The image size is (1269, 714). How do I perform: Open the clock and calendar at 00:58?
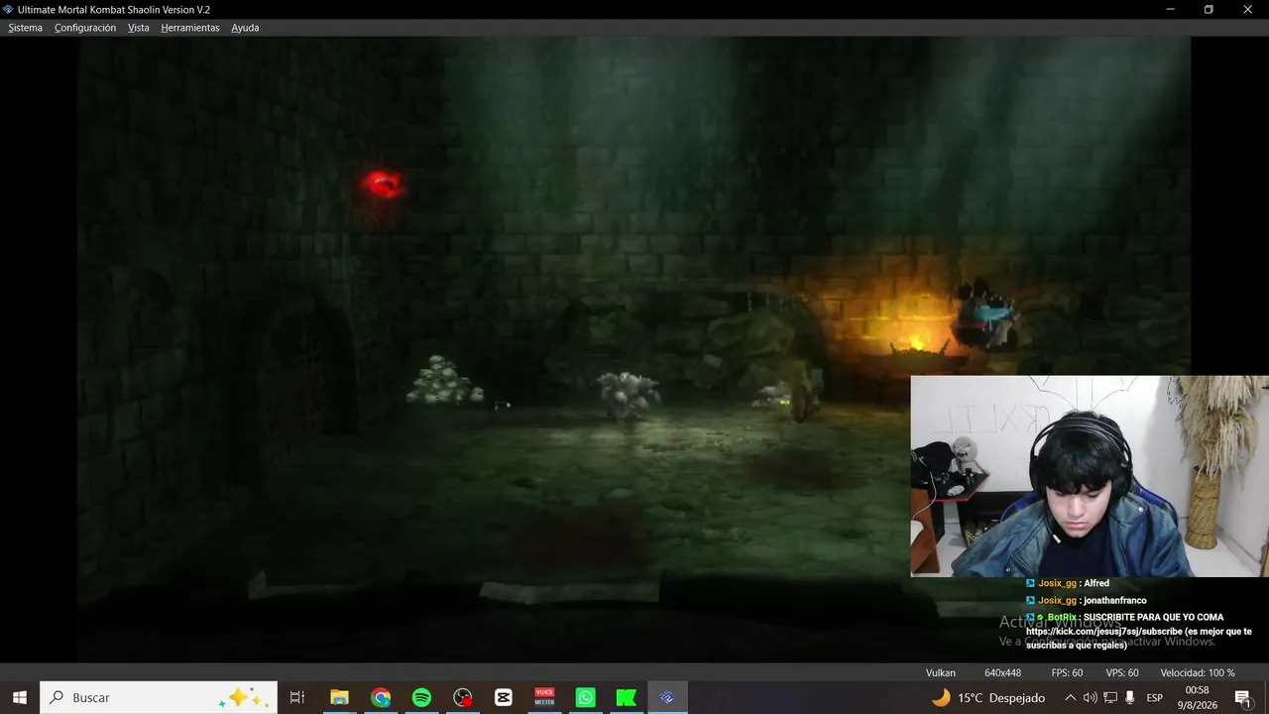pos(1198,698)
